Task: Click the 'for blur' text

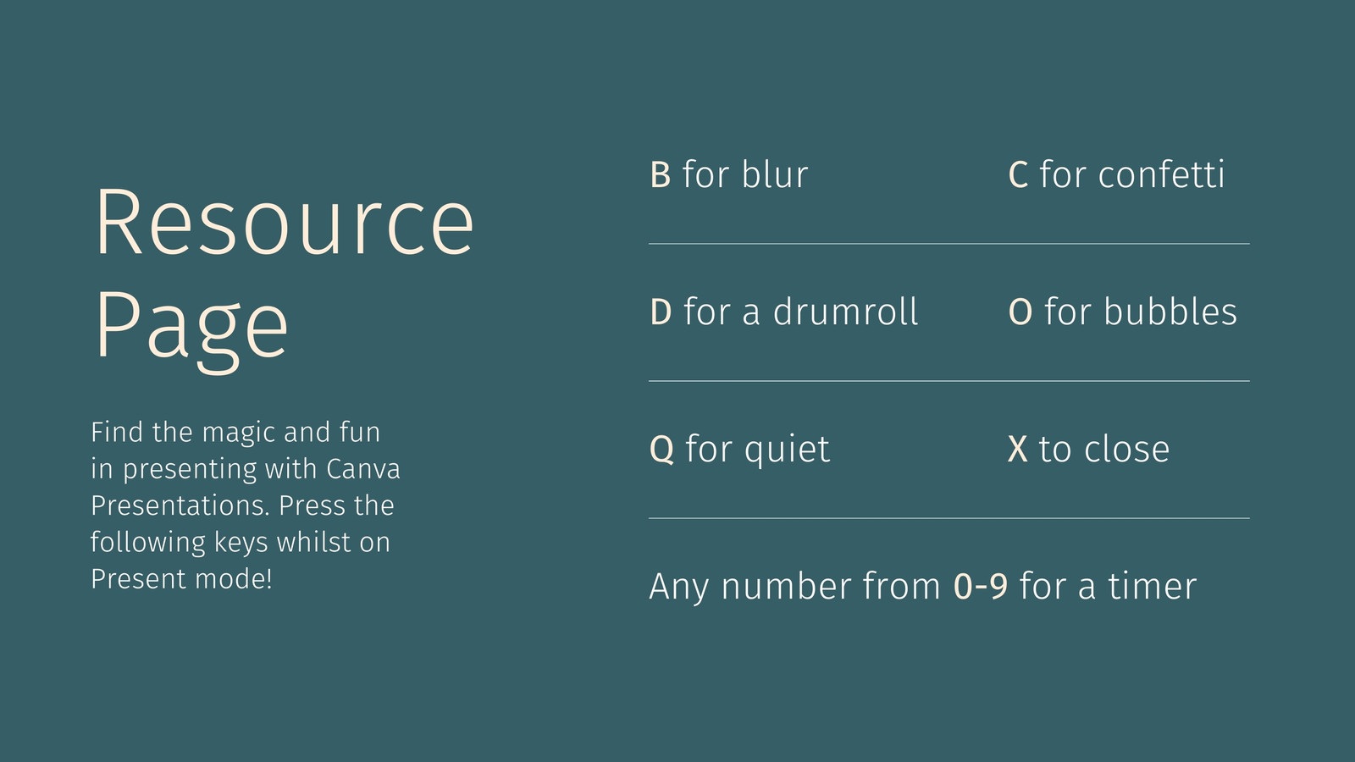Action: pyautogui.click(x=745, y=174)
